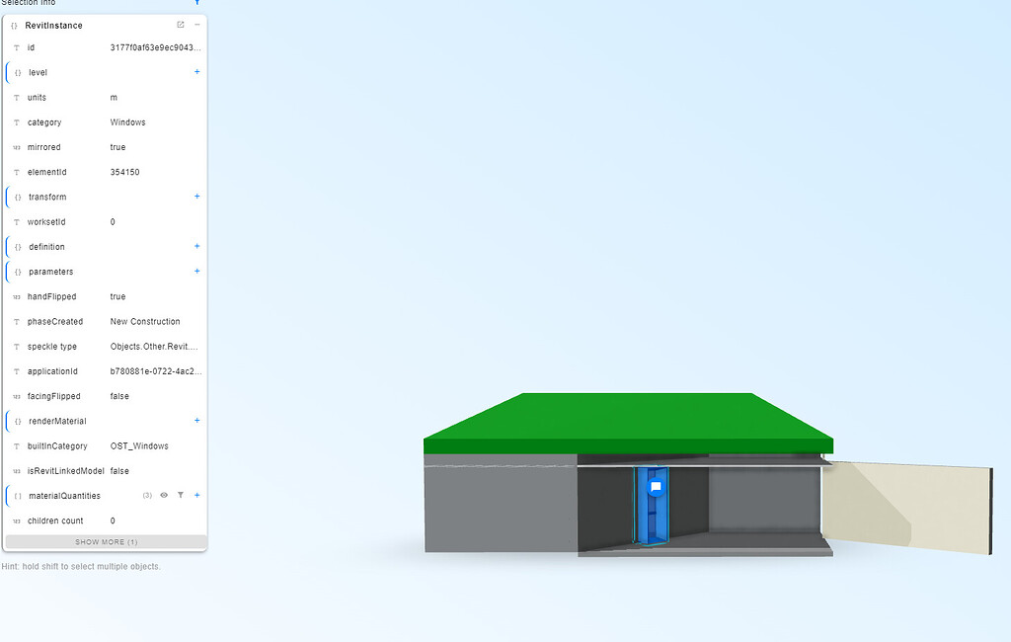Expand the transform property
1011x642 pixels.
tap(196, 197)
